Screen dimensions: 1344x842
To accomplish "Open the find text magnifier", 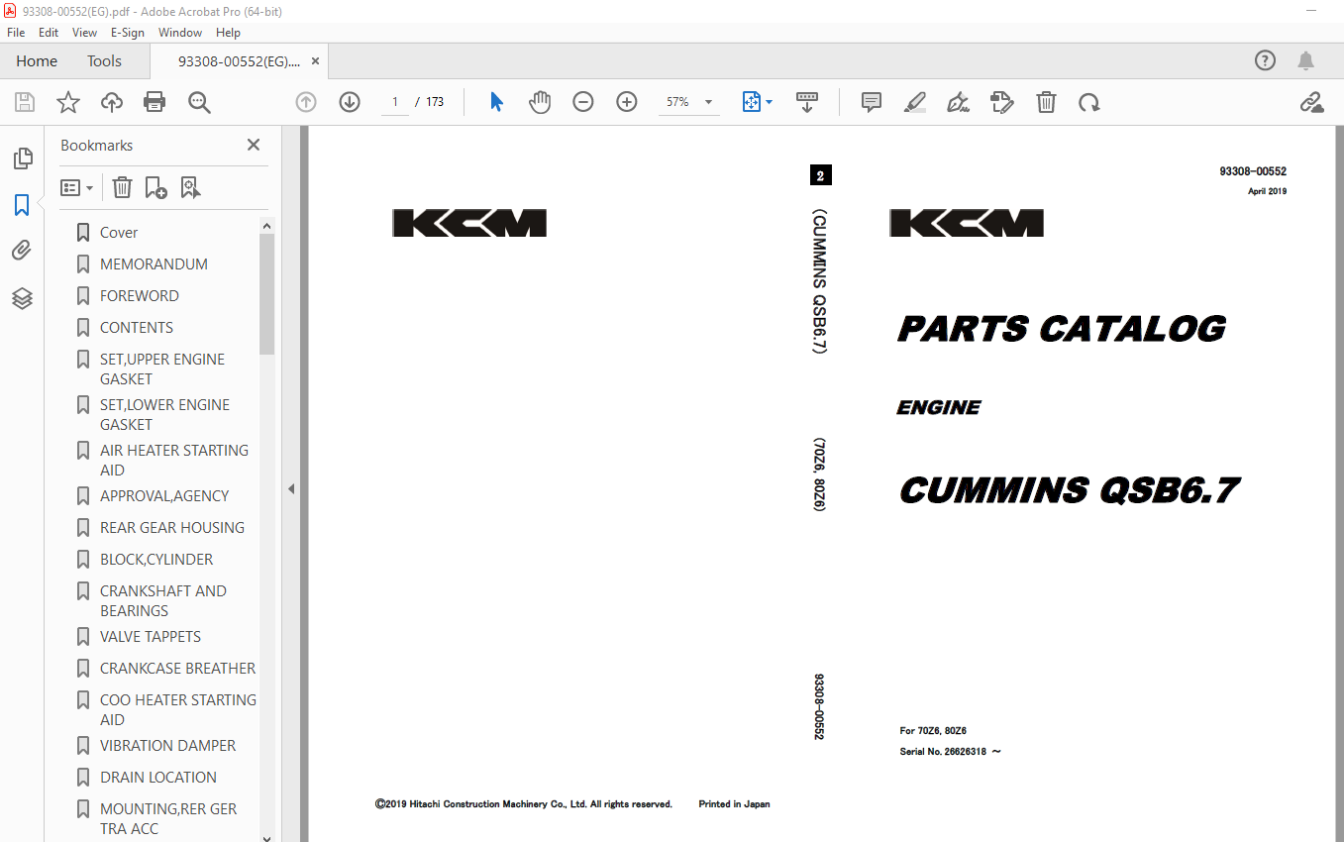I will [199, 102].
